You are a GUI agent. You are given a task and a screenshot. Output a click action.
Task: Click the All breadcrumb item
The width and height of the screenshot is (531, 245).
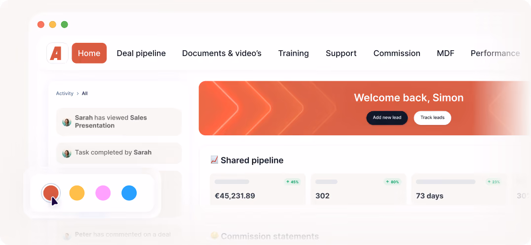click(85, 93)
